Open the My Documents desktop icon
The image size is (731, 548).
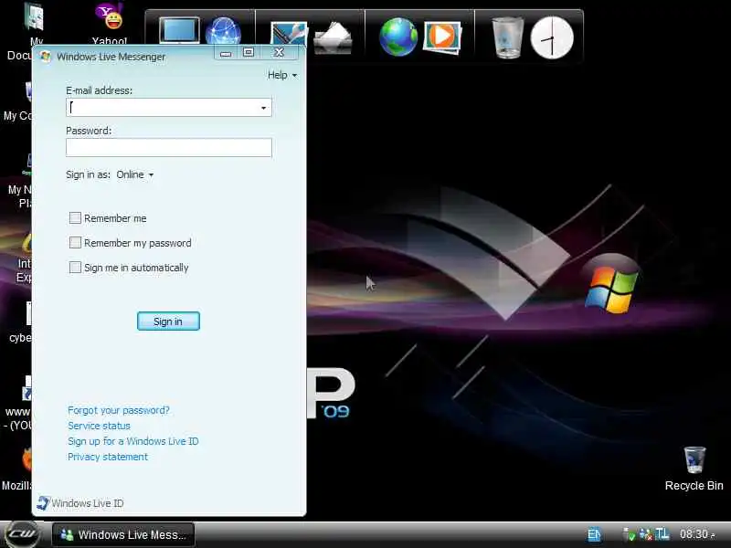[33, 17]
